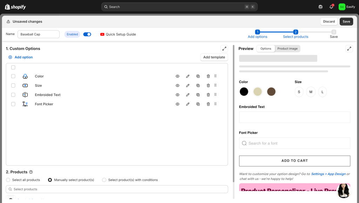The height and width of the screenshot is (203, 359).
Task: Hide the Color option via eye icon
Action: (x=178, y=76)
